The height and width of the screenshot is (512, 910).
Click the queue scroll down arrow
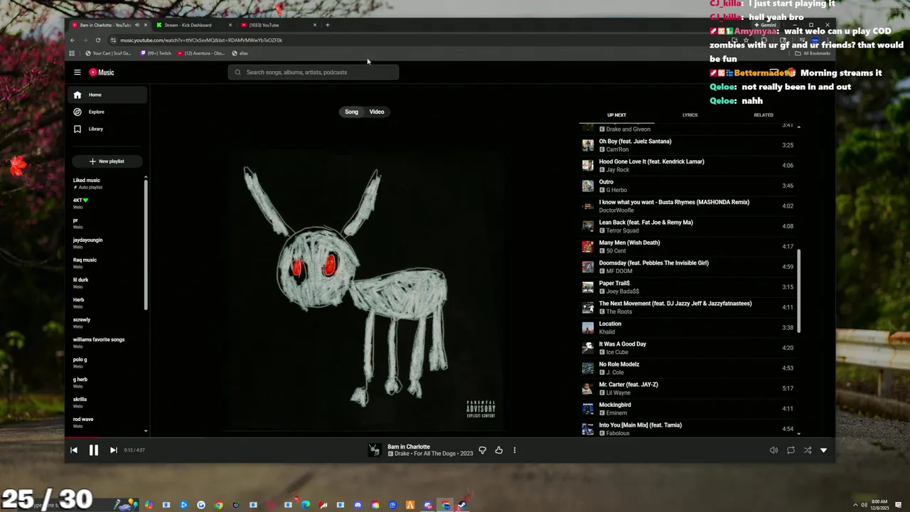click(x=798, y=433)
